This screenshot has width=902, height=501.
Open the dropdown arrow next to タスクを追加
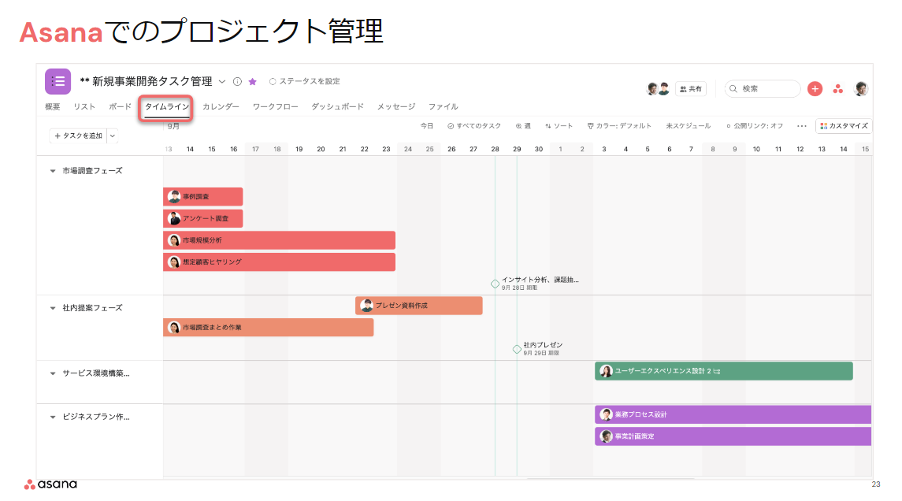113,135
